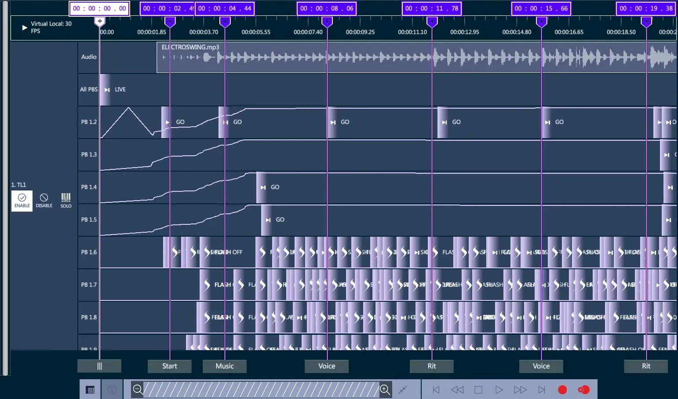Click the info icon in the bottom toolbar

112,390
